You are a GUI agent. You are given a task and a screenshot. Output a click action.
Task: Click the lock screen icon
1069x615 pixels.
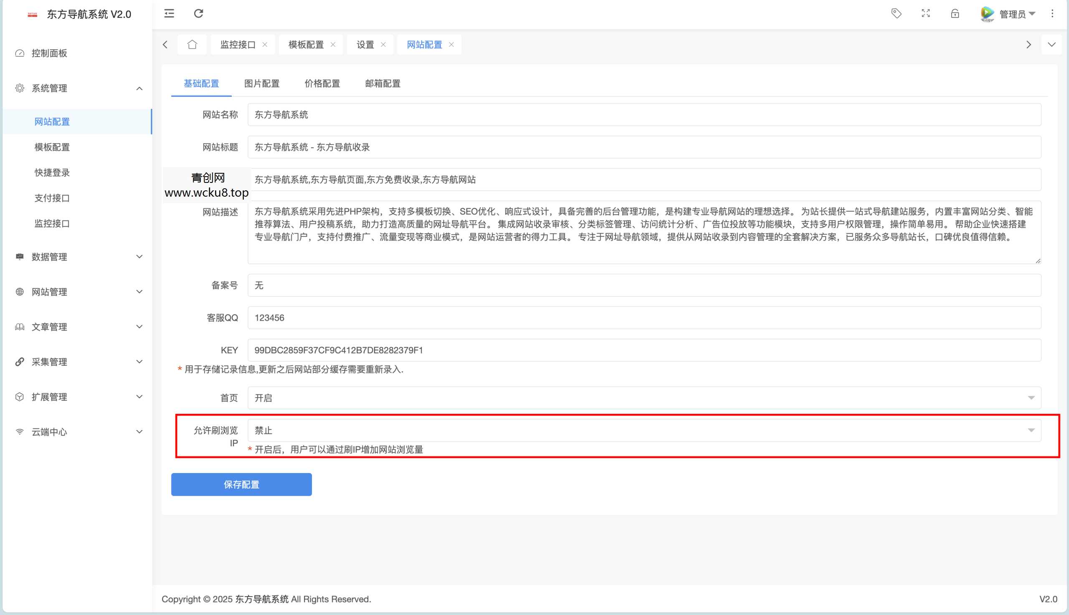(x=955, y=13)
